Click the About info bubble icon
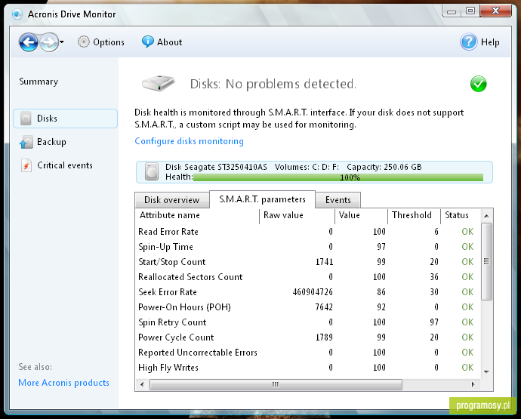521x419 pixels. click(147, 42)
